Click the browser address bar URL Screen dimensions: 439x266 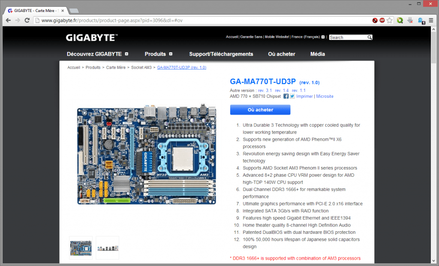(112, 20)
